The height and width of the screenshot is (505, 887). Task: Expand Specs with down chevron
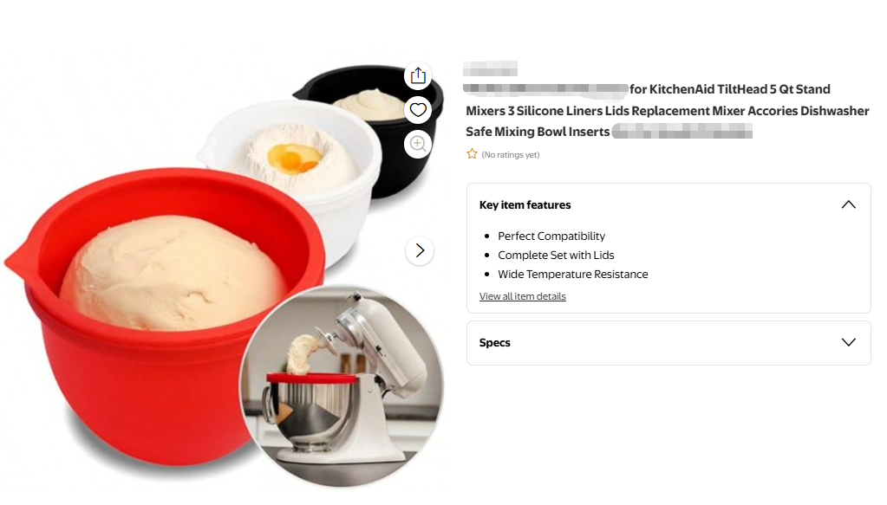click(849, 342)
